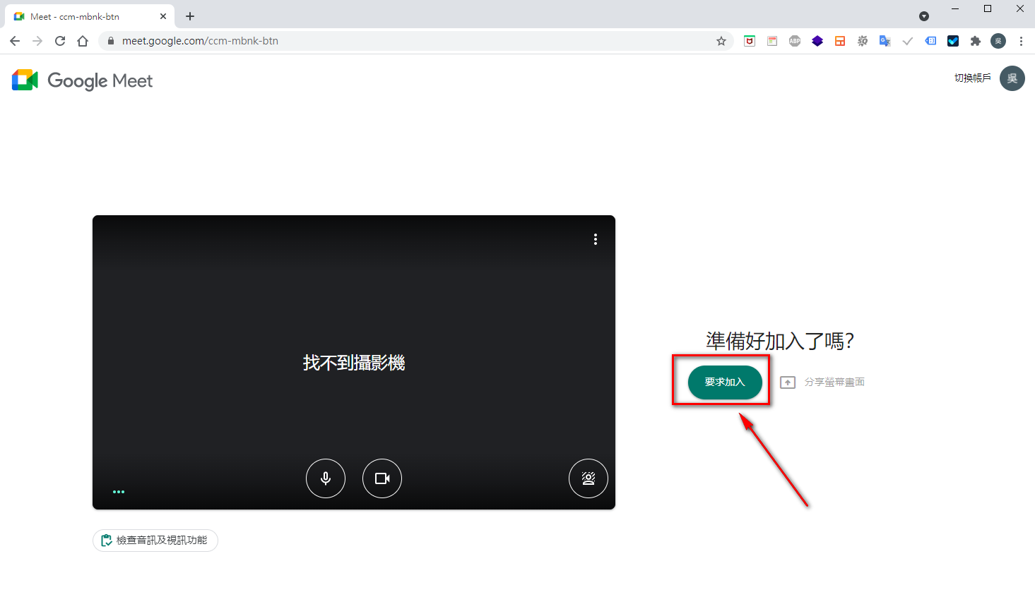The height and width of the screenshot is (609, 1035).
Task: Open 檢查音訊及視訊功能 audio video check
Action: click(x=155, y=541)
